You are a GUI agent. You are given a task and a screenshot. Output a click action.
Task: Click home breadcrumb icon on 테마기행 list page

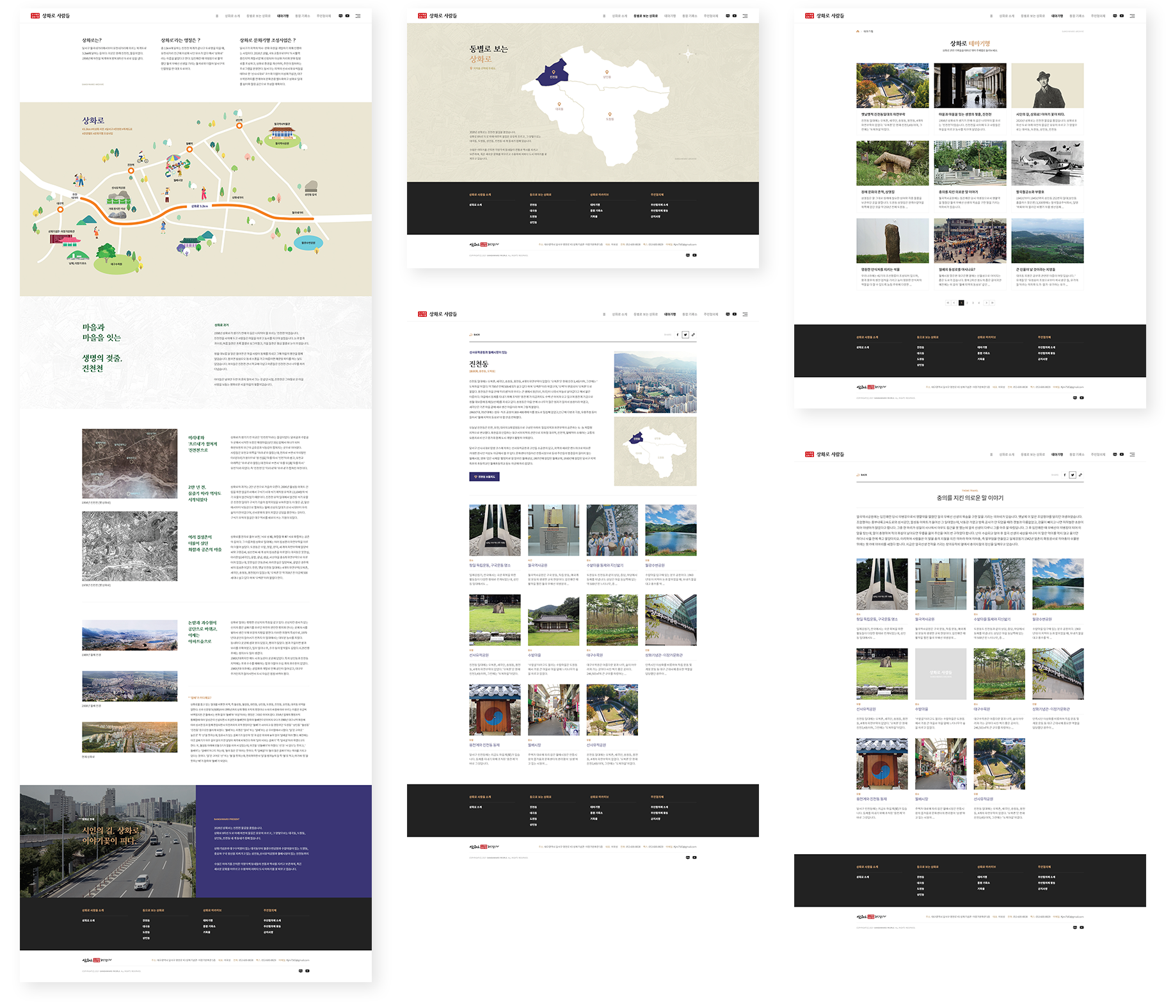pos(858,31)
